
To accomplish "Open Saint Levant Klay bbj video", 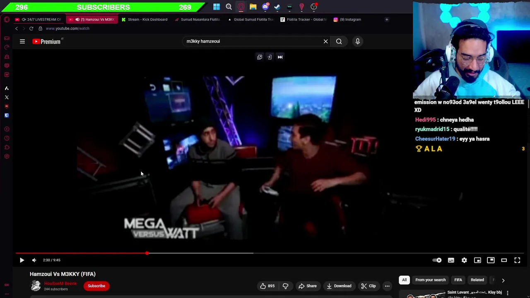I will point(475,293).
